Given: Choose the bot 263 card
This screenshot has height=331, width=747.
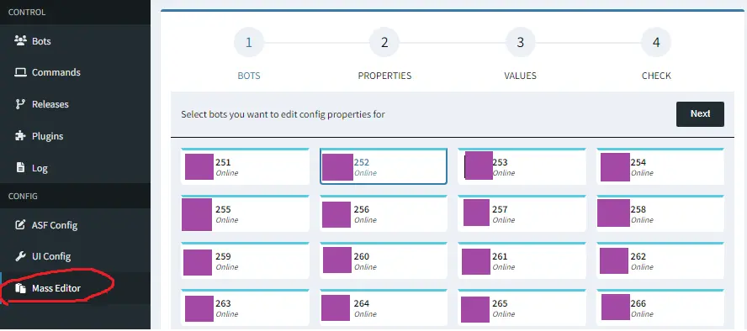Looking at the screenshot, I should pyautogui.click(x=245, y=307).
